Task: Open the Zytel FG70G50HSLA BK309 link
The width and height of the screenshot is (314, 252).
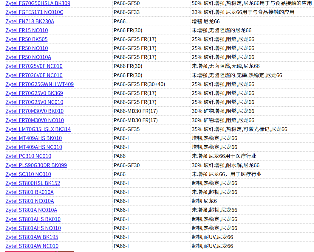Action: pos(38,4)
